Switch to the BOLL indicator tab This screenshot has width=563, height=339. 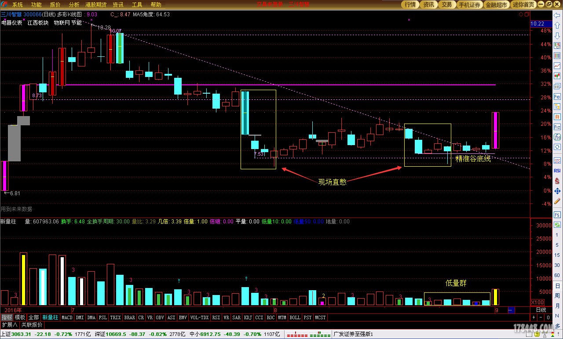(295, 317)
